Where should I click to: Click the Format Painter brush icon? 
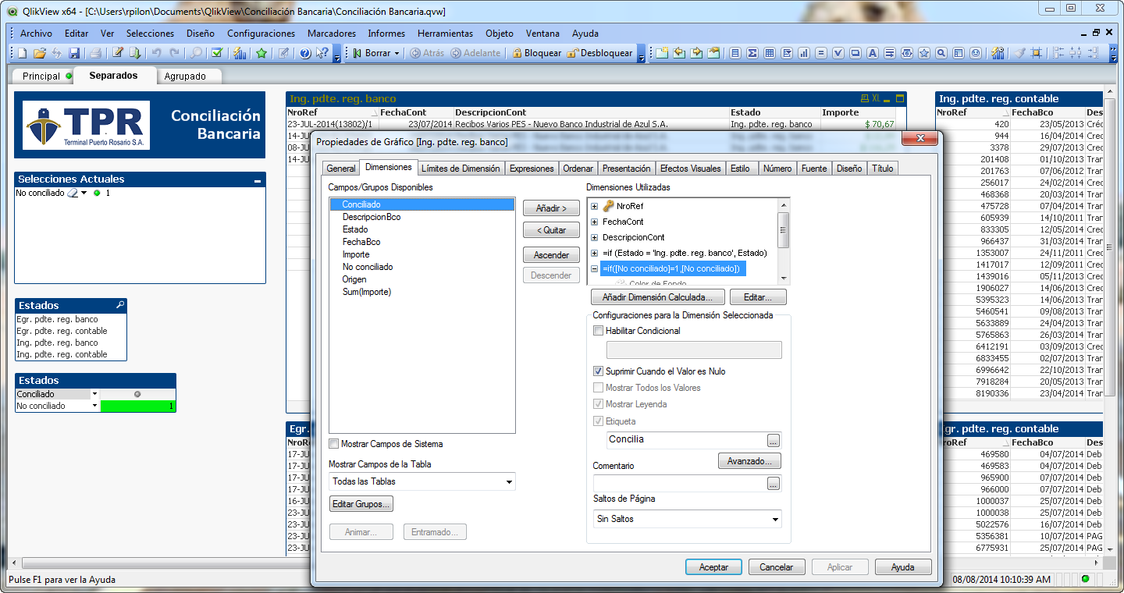1019,53
